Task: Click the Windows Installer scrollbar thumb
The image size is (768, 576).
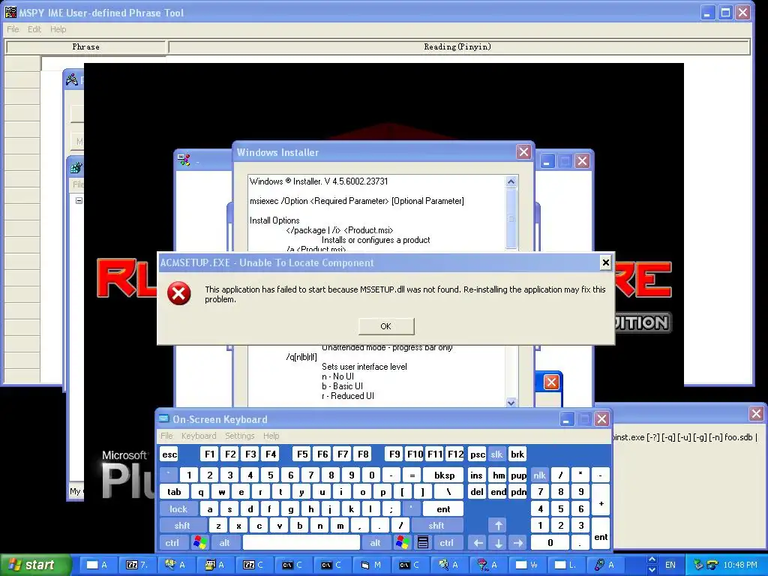Action: pos(511,218)
